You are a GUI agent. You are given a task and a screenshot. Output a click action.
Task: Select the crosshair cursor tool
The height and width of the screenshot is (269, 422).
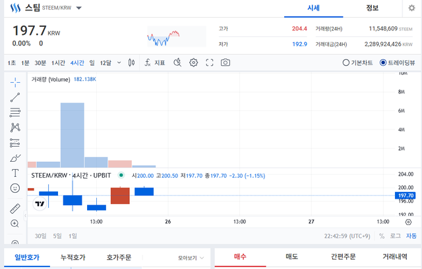click(x=15, y=82)
